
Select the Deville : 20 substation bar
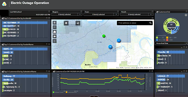(x=8, y=80)
